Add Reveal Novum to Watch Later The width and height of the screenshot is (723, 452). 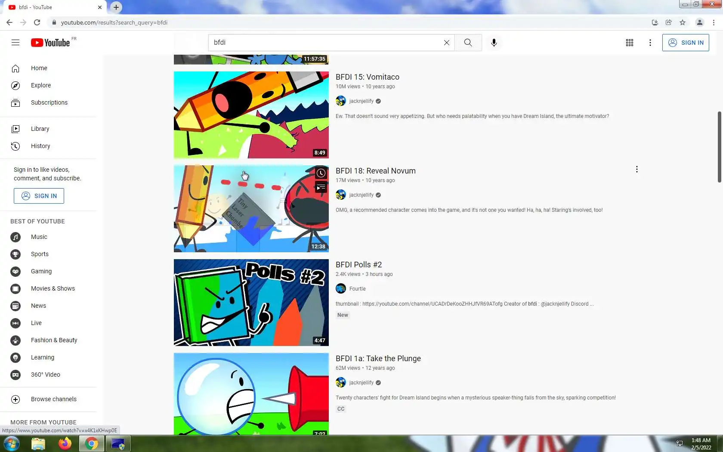(x=321, y=173)
